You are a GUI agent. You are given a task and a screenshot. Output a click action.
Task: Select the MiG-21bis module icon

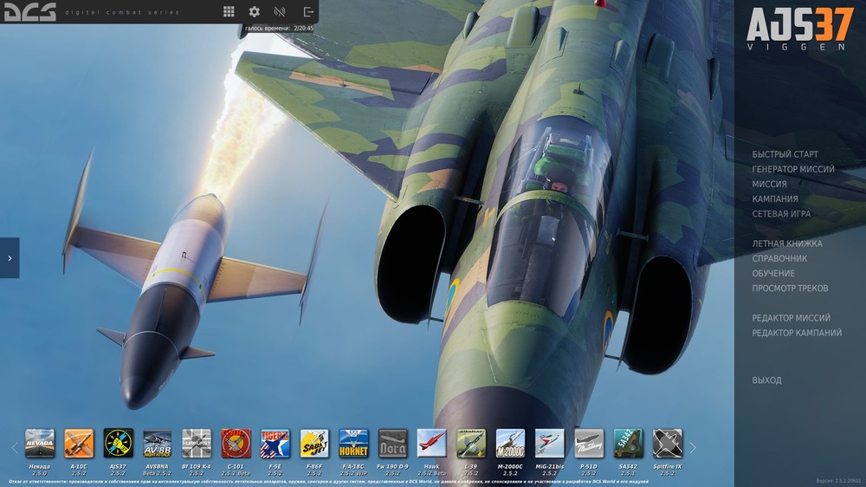(550, 444)
